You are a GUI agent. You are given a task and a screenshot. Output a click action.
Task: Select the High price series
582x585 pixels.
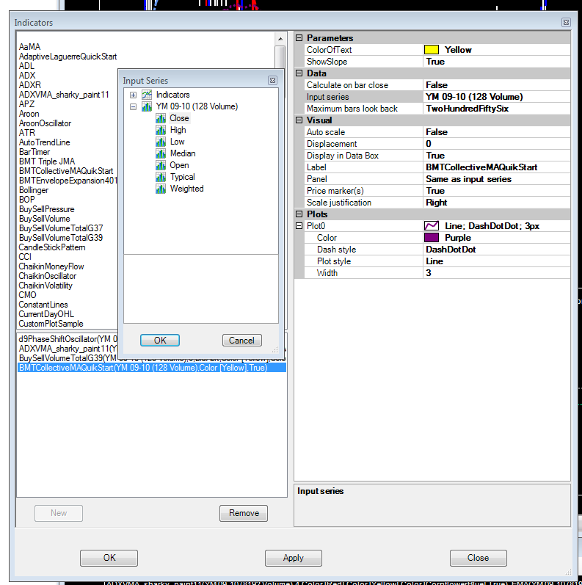click(178, 130)
